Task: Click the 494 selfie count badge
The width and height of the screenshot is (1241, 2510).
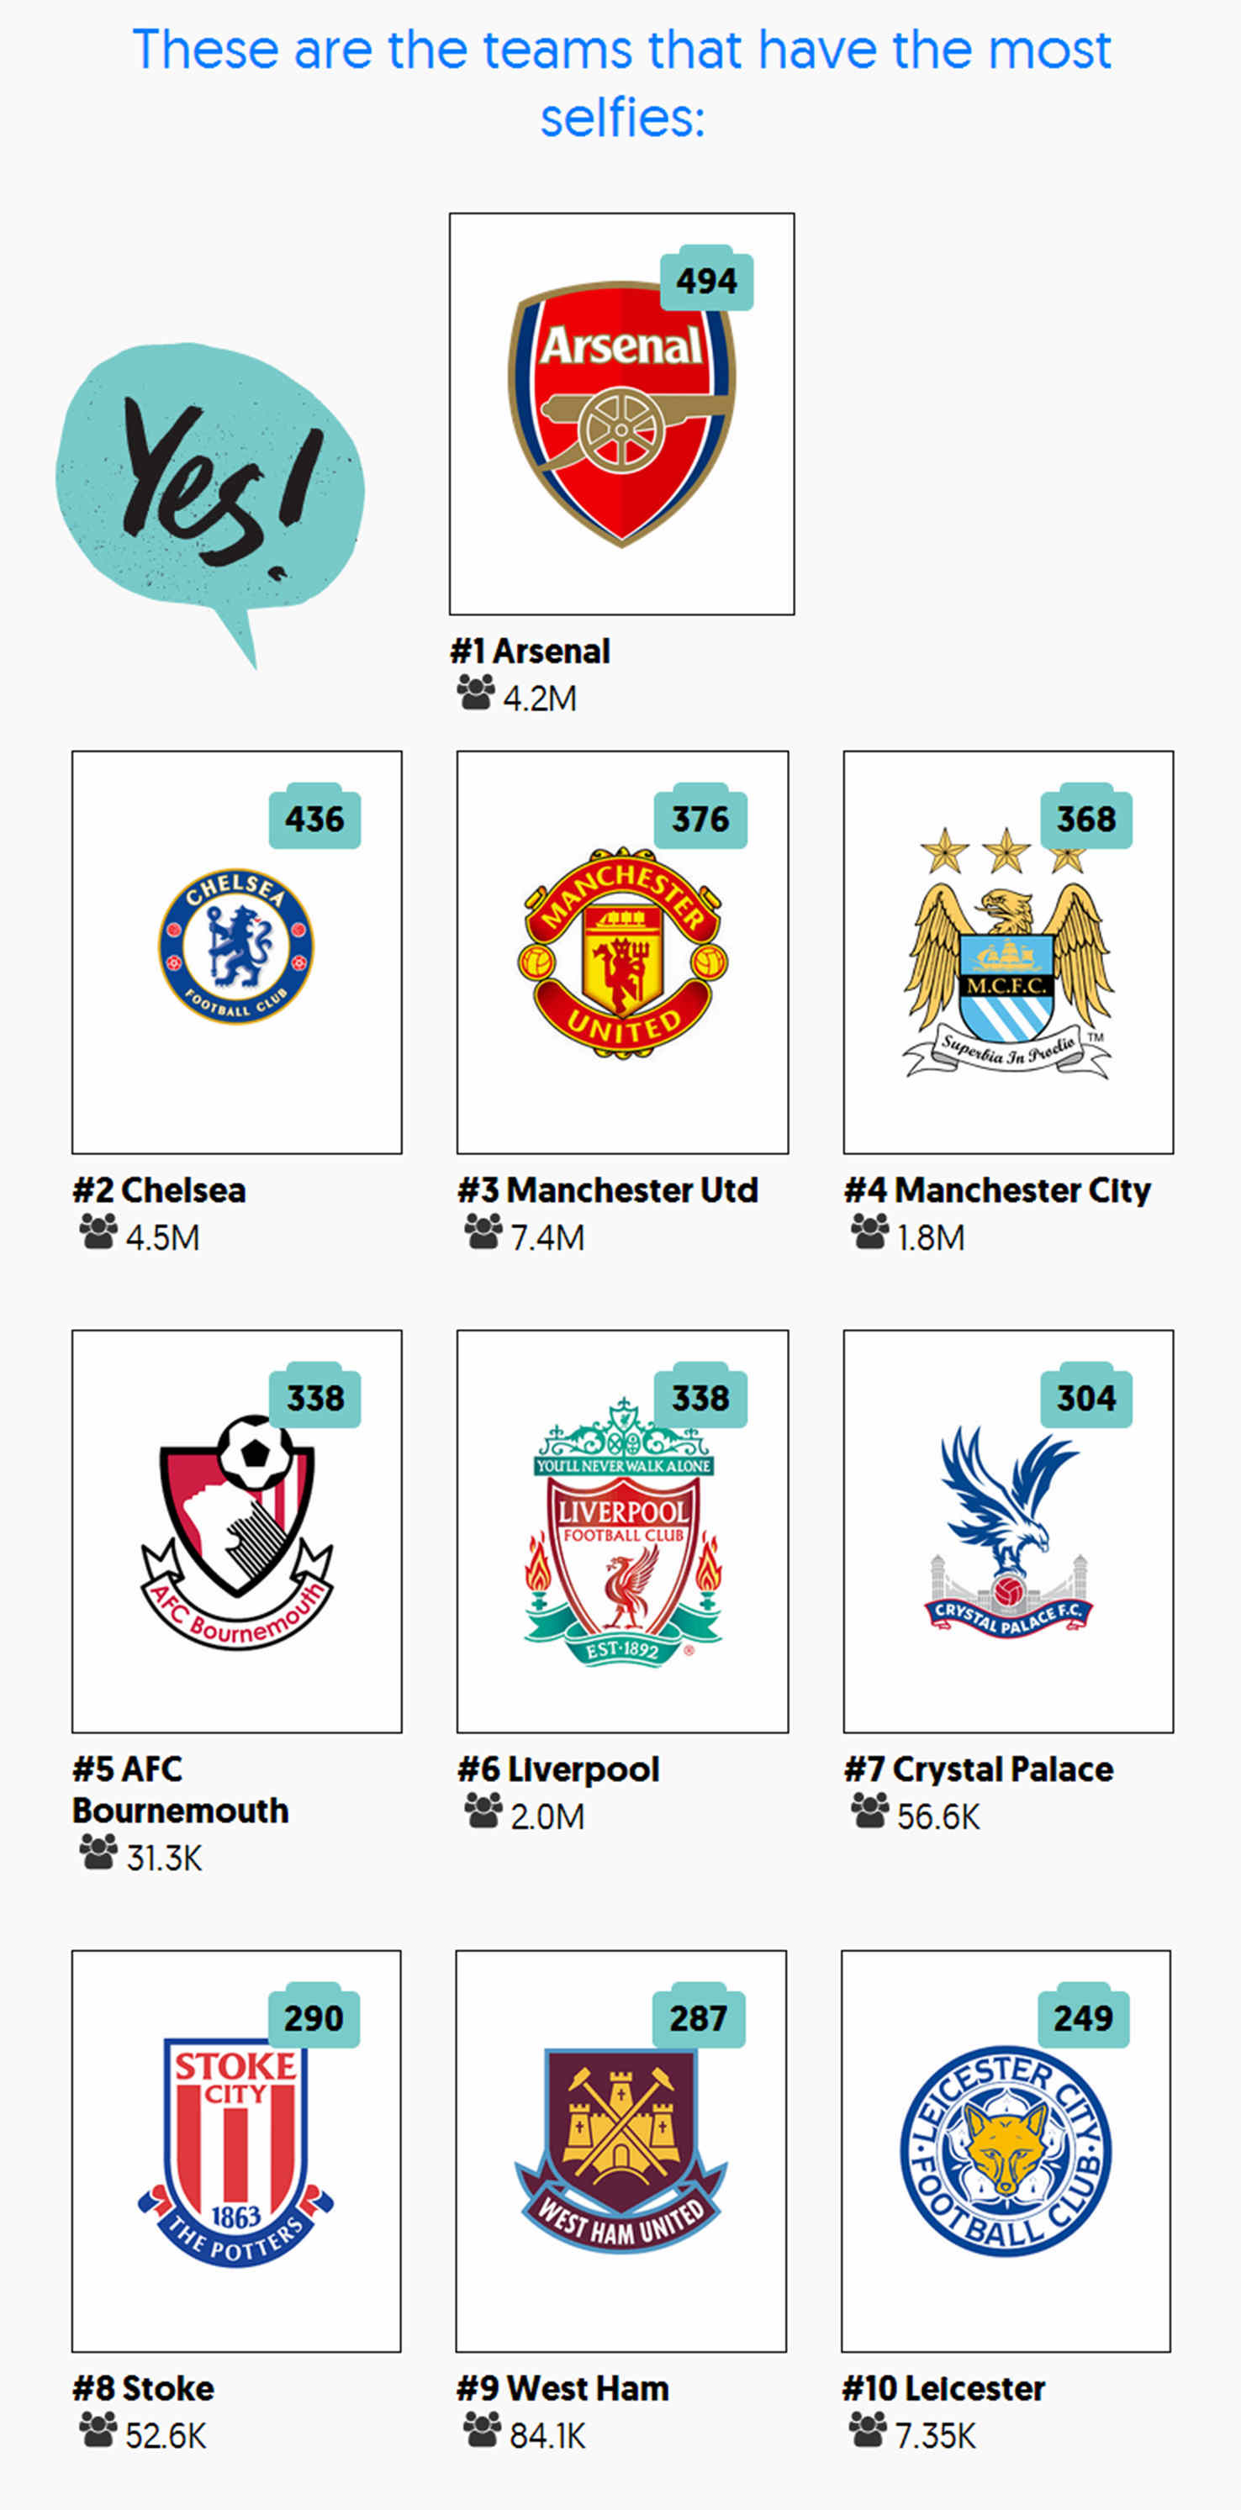Action: [707, 281]
